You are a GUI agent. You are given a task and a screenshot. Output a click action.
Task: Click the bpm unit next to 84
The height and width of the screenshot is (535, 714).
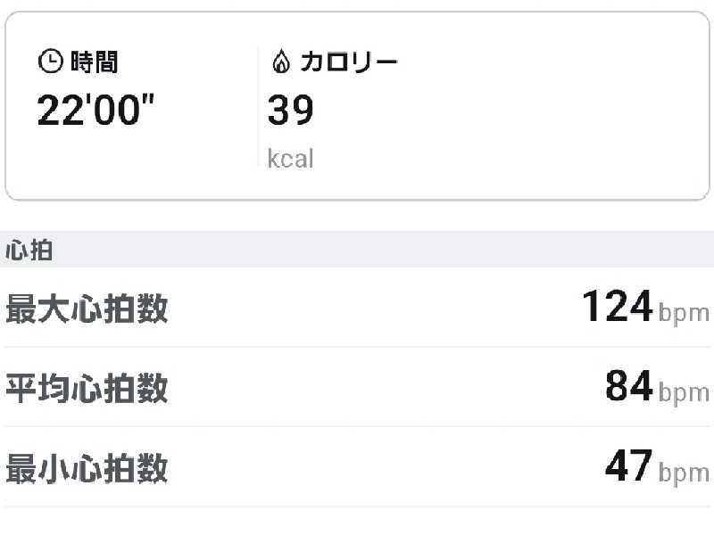685,392
